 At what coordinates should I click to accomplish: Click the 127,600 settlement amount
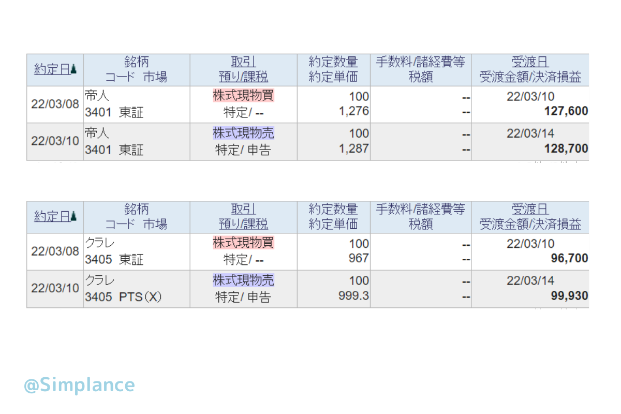pos(566,111)
